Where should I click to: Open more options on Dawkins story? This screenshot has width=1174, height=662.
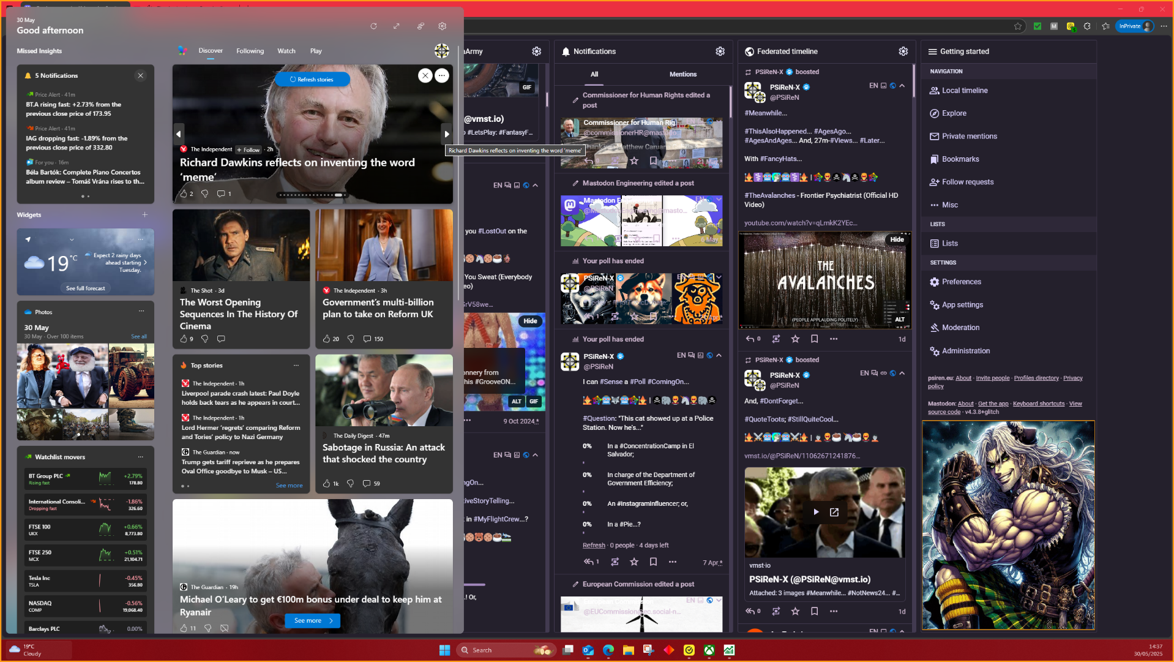(442, 75)
